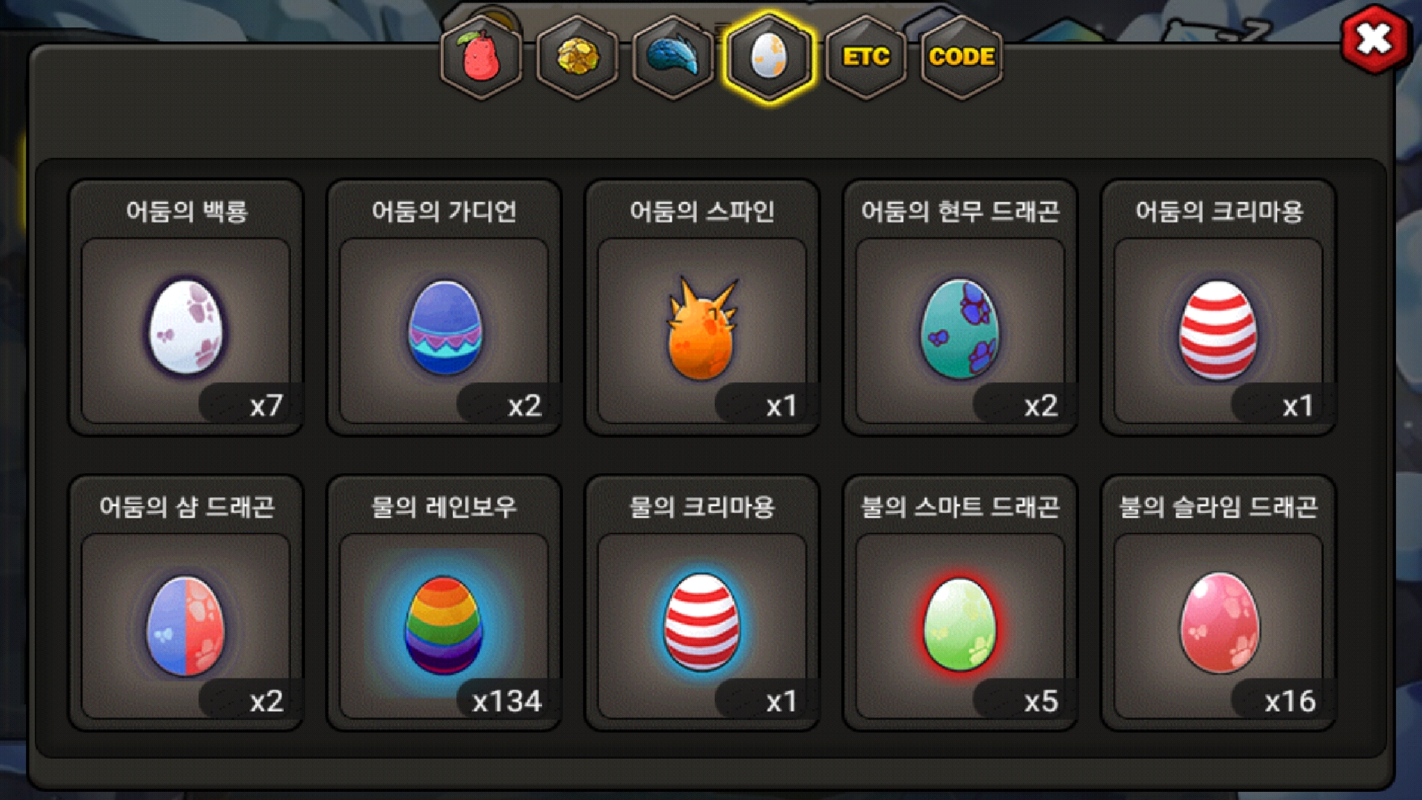The image size is (1422, 800).
Task: Click the x16 count on slime egg
Action: (1289, 701)
